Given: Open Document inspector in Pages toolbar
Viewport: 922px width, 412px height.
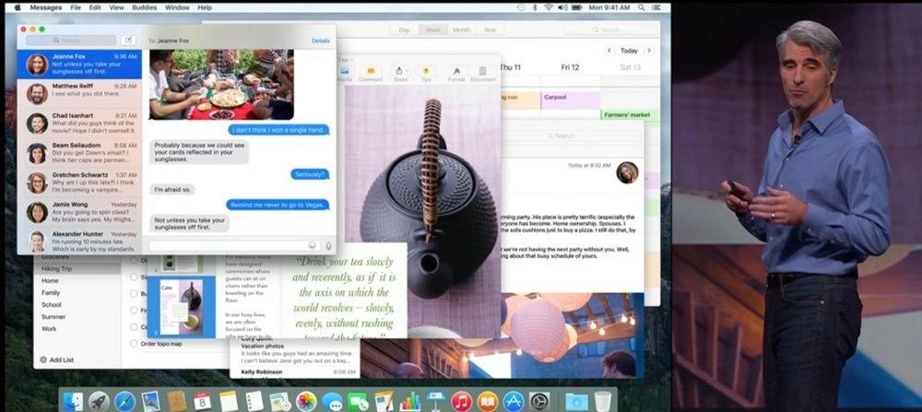Looking at the screenshot, I should click(483, 74).
